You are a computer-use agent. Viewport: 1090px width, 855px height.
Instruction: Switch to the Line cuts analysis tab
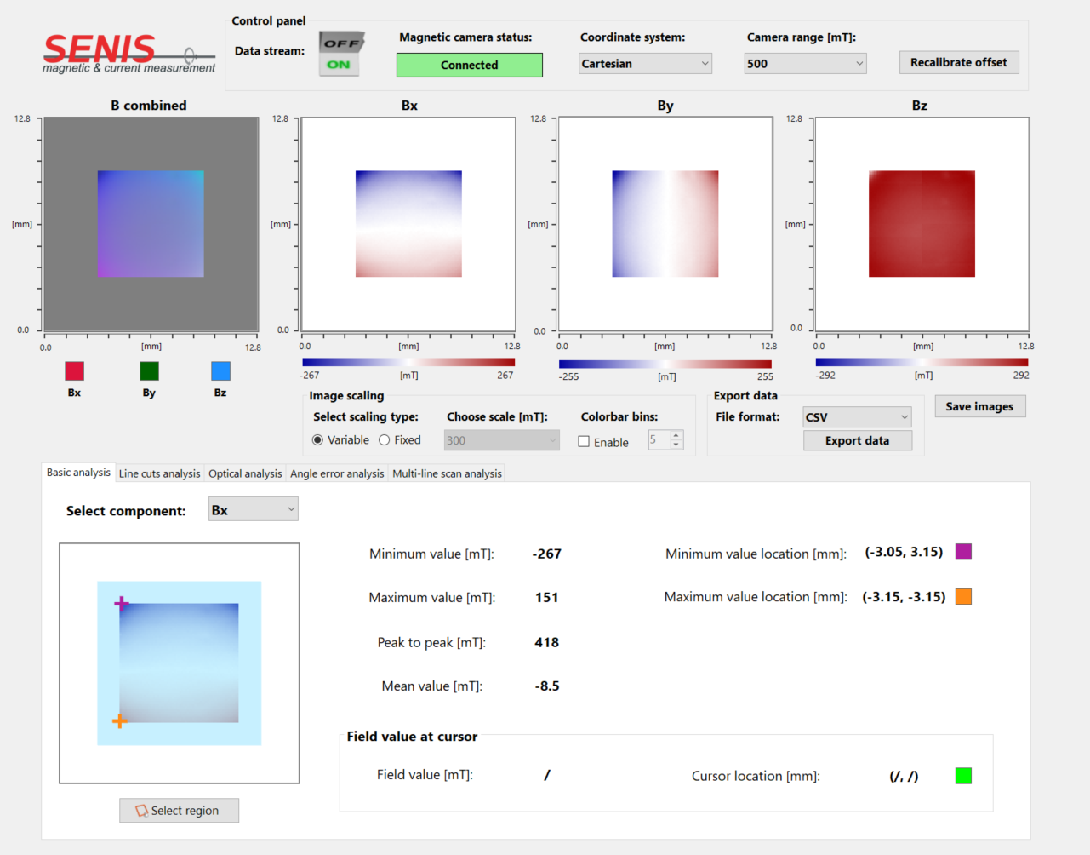tap(159, 473)
